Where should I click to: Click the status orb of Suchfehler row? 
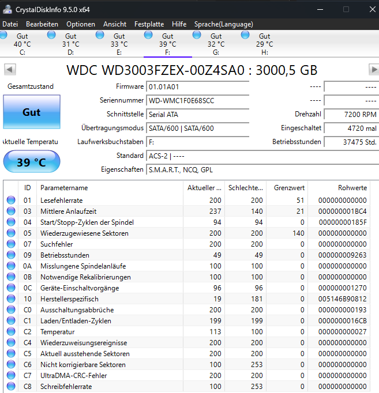(x=11, y=244)
